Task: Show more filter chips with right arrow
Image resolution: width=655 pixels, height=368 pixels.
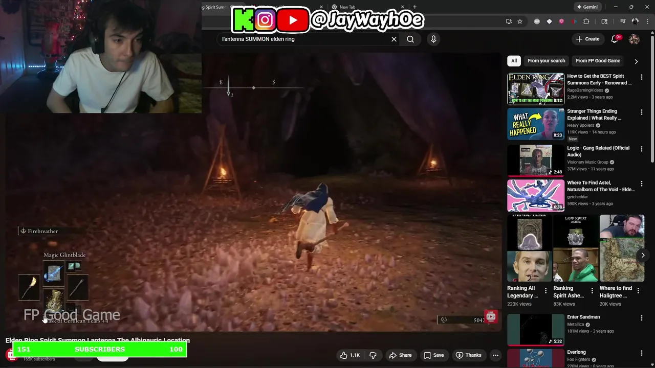Action: pos(636,61)
